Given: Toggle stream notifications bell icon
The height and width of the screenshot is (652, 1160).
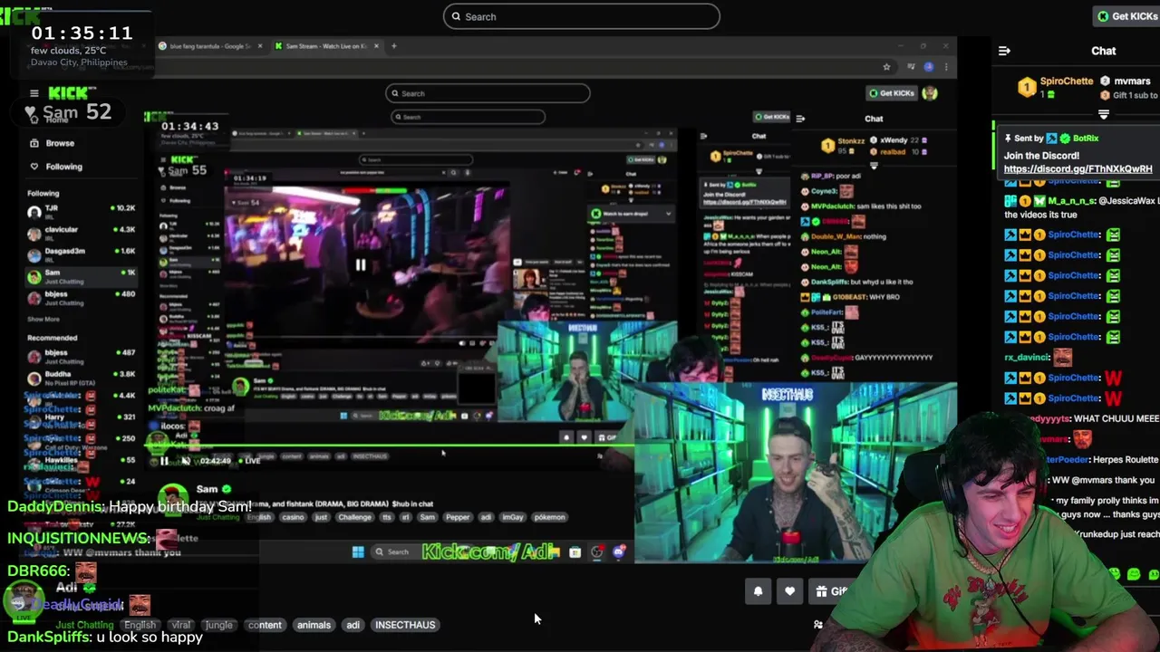Looking at the screenshot, I should point(758,591).
